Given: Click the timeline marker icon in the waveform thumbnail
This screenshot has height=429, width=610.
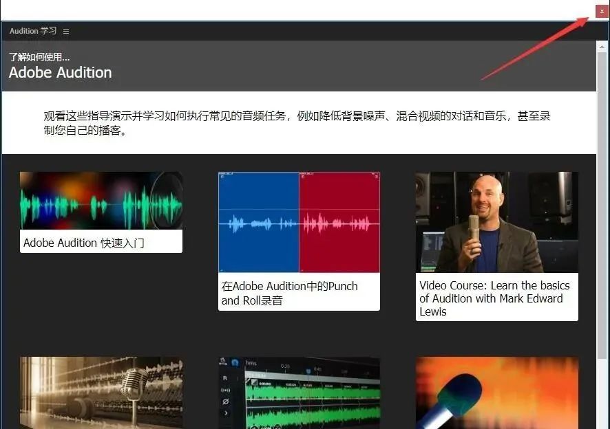Looking at the screenshot, I should pos(308,371).
